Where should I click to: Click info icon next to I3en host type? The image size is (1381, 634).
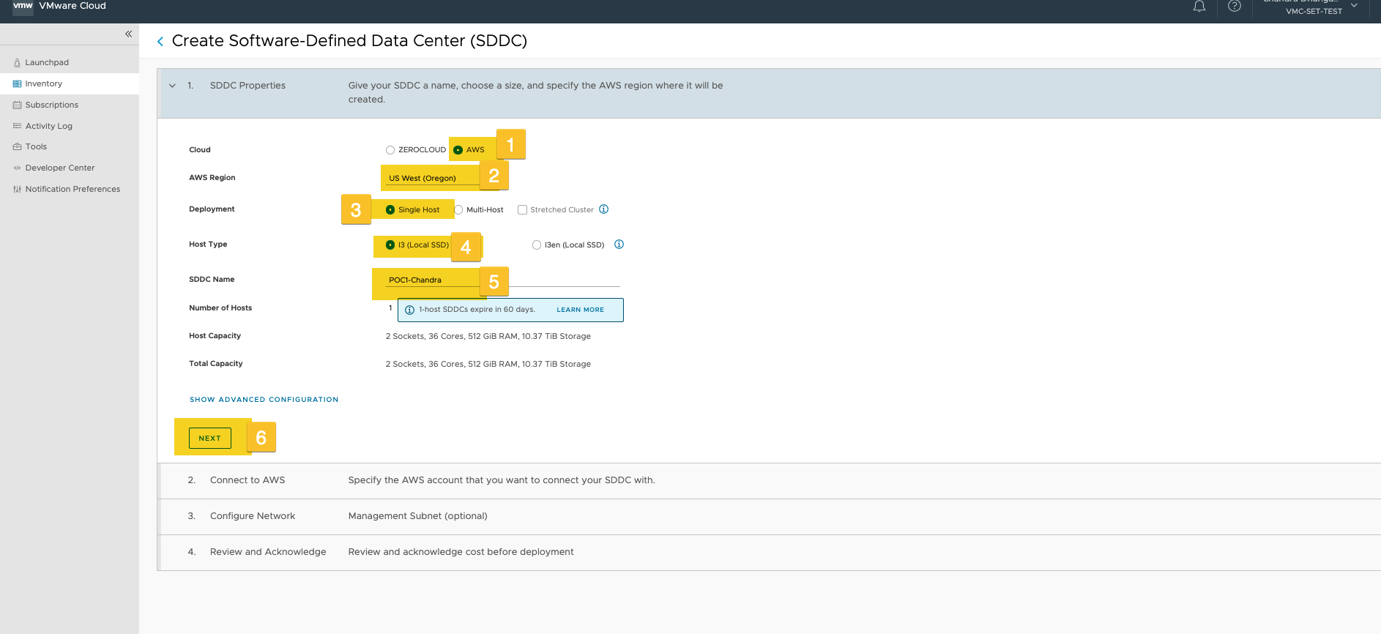click(x=619, y=245)
